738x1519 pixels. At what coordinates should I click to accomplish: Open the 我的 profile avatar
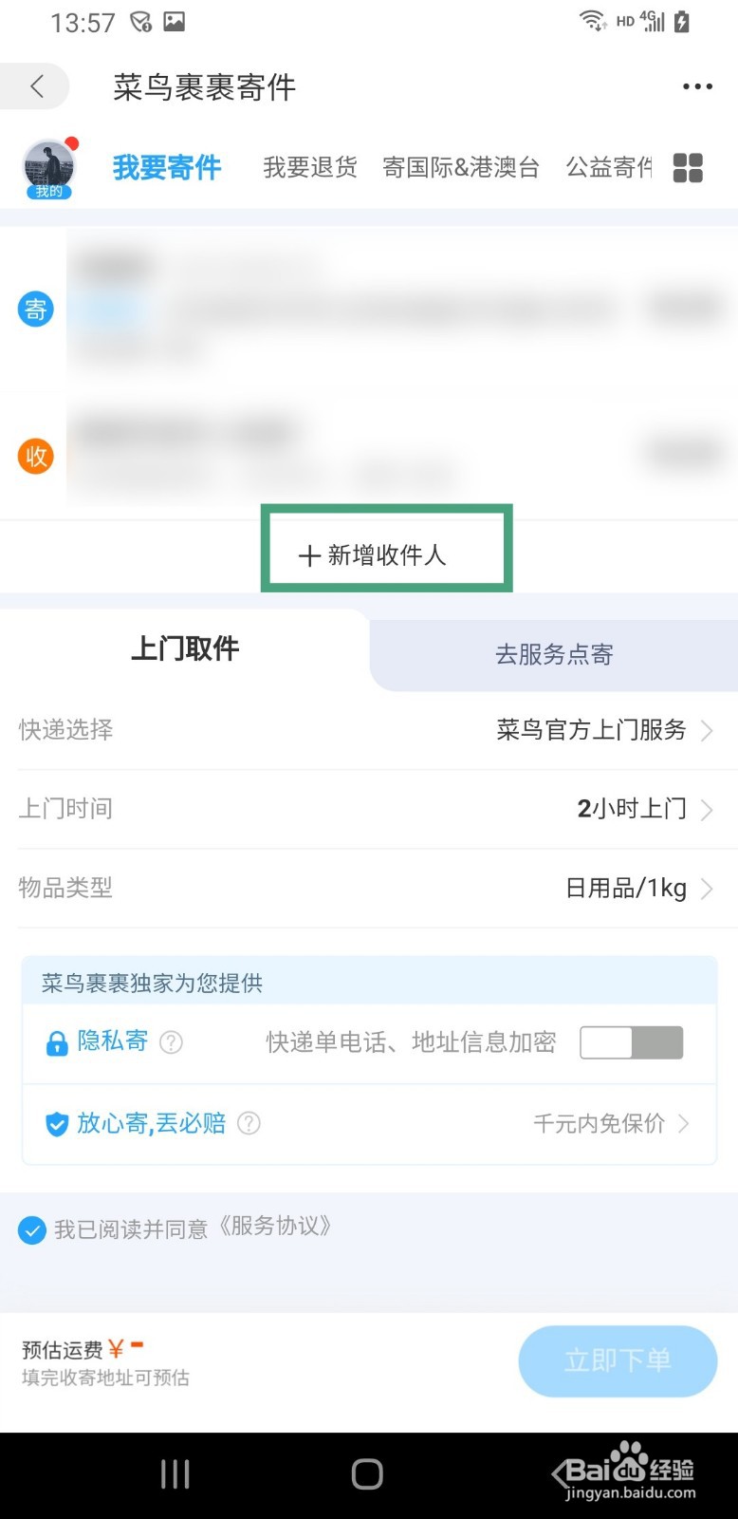tap(49, 168)
